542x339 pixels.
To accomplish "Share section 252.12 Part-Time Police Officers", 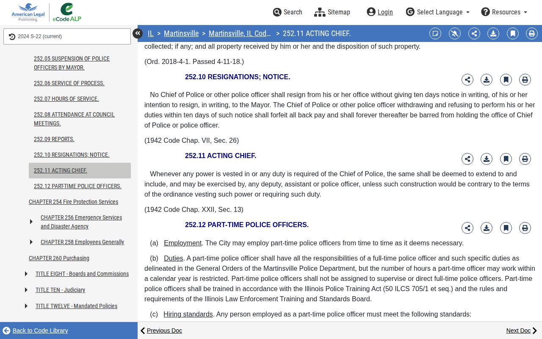I will pyautogui.click(x=467, y=228).
